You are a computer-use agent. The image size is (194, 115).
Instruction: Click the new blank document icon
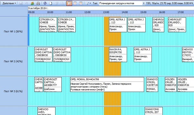pyautogui.click(x=51, y=3)
